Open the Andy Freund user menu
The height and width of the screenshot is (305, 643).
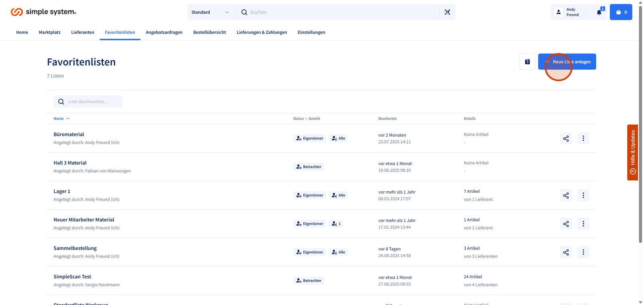571,12
